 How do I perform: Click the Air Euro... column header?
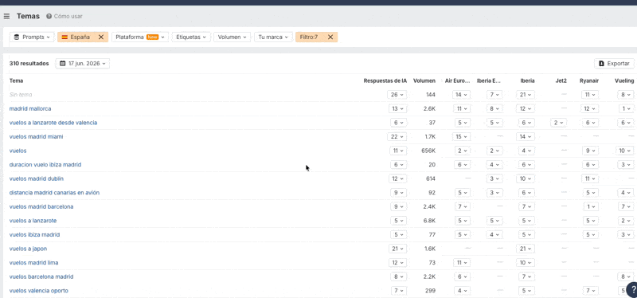(457, 81)
